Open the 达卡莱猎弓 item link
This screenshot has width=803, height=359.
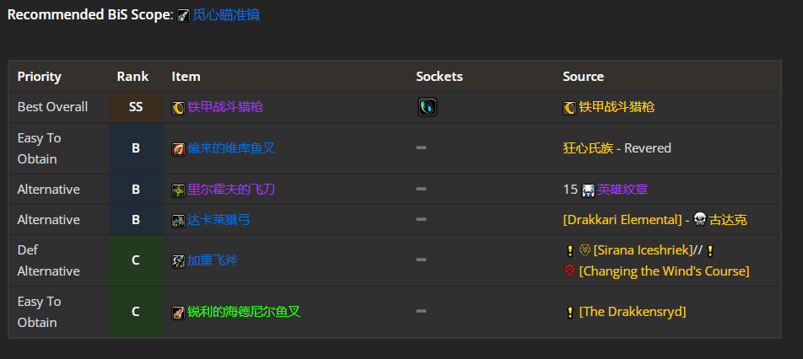[218, 220]
